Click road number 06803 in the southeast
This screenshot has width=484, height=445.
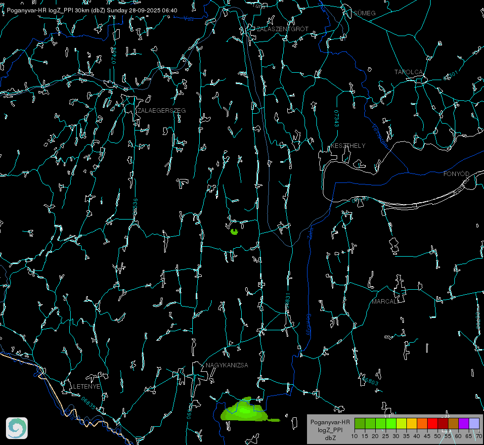(370, 381)
